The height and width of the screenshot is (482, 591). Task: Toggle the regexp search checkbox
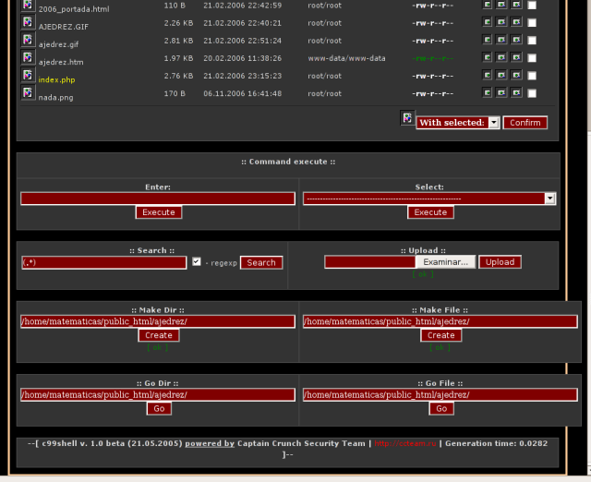[x=196, y=262]
